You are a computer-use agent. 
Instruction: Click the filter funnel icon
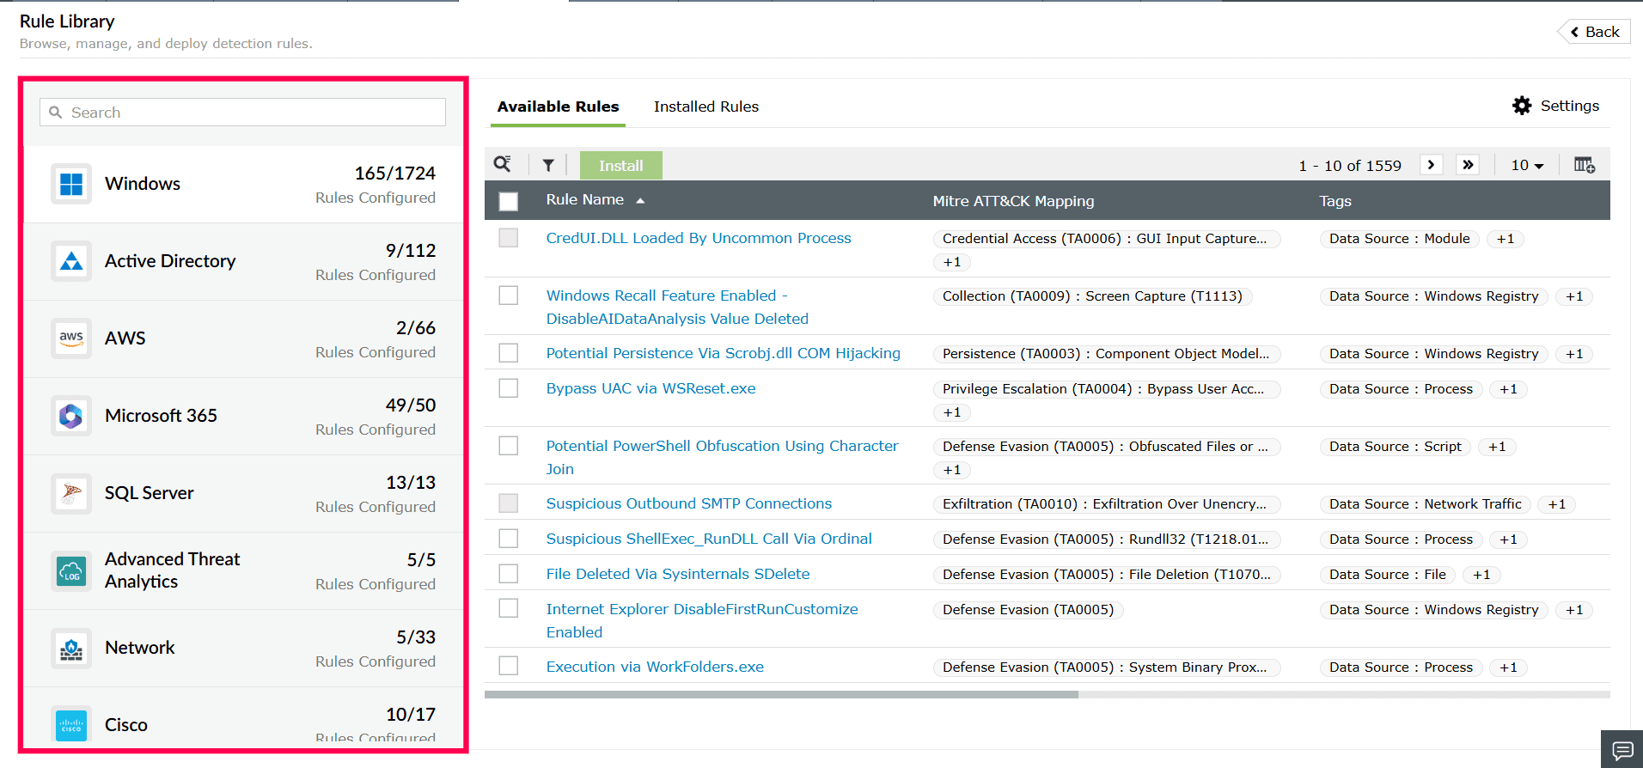point(548,165)
